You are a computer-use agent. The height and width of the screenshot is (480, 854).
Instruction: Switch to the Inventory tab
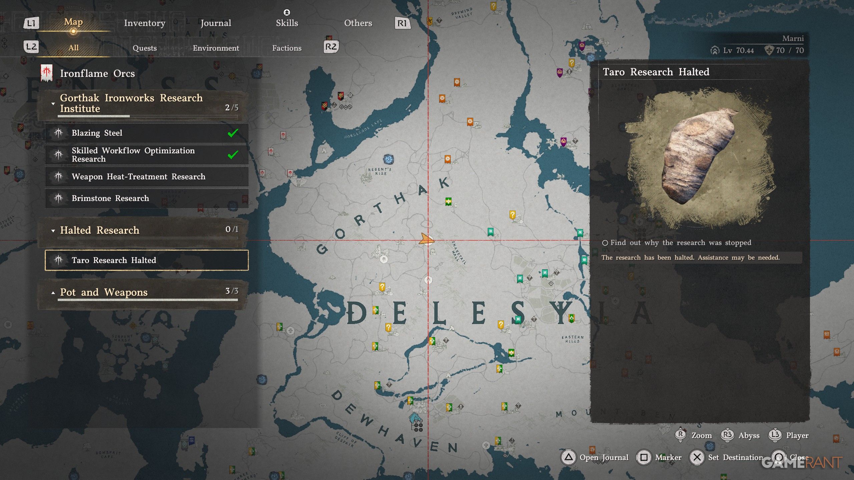pos(144,23)
